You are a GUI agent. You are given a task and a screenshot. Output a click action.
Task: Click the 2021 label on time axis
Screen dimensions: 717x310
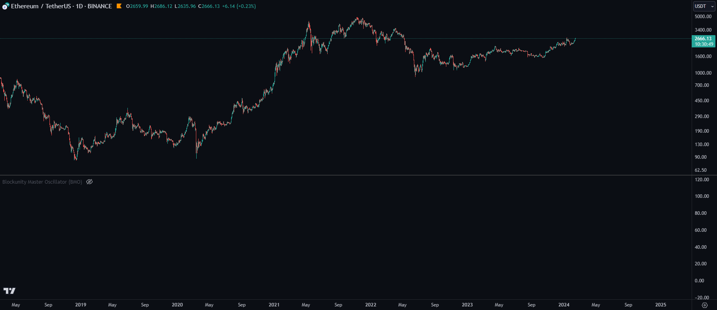(274, 305)
